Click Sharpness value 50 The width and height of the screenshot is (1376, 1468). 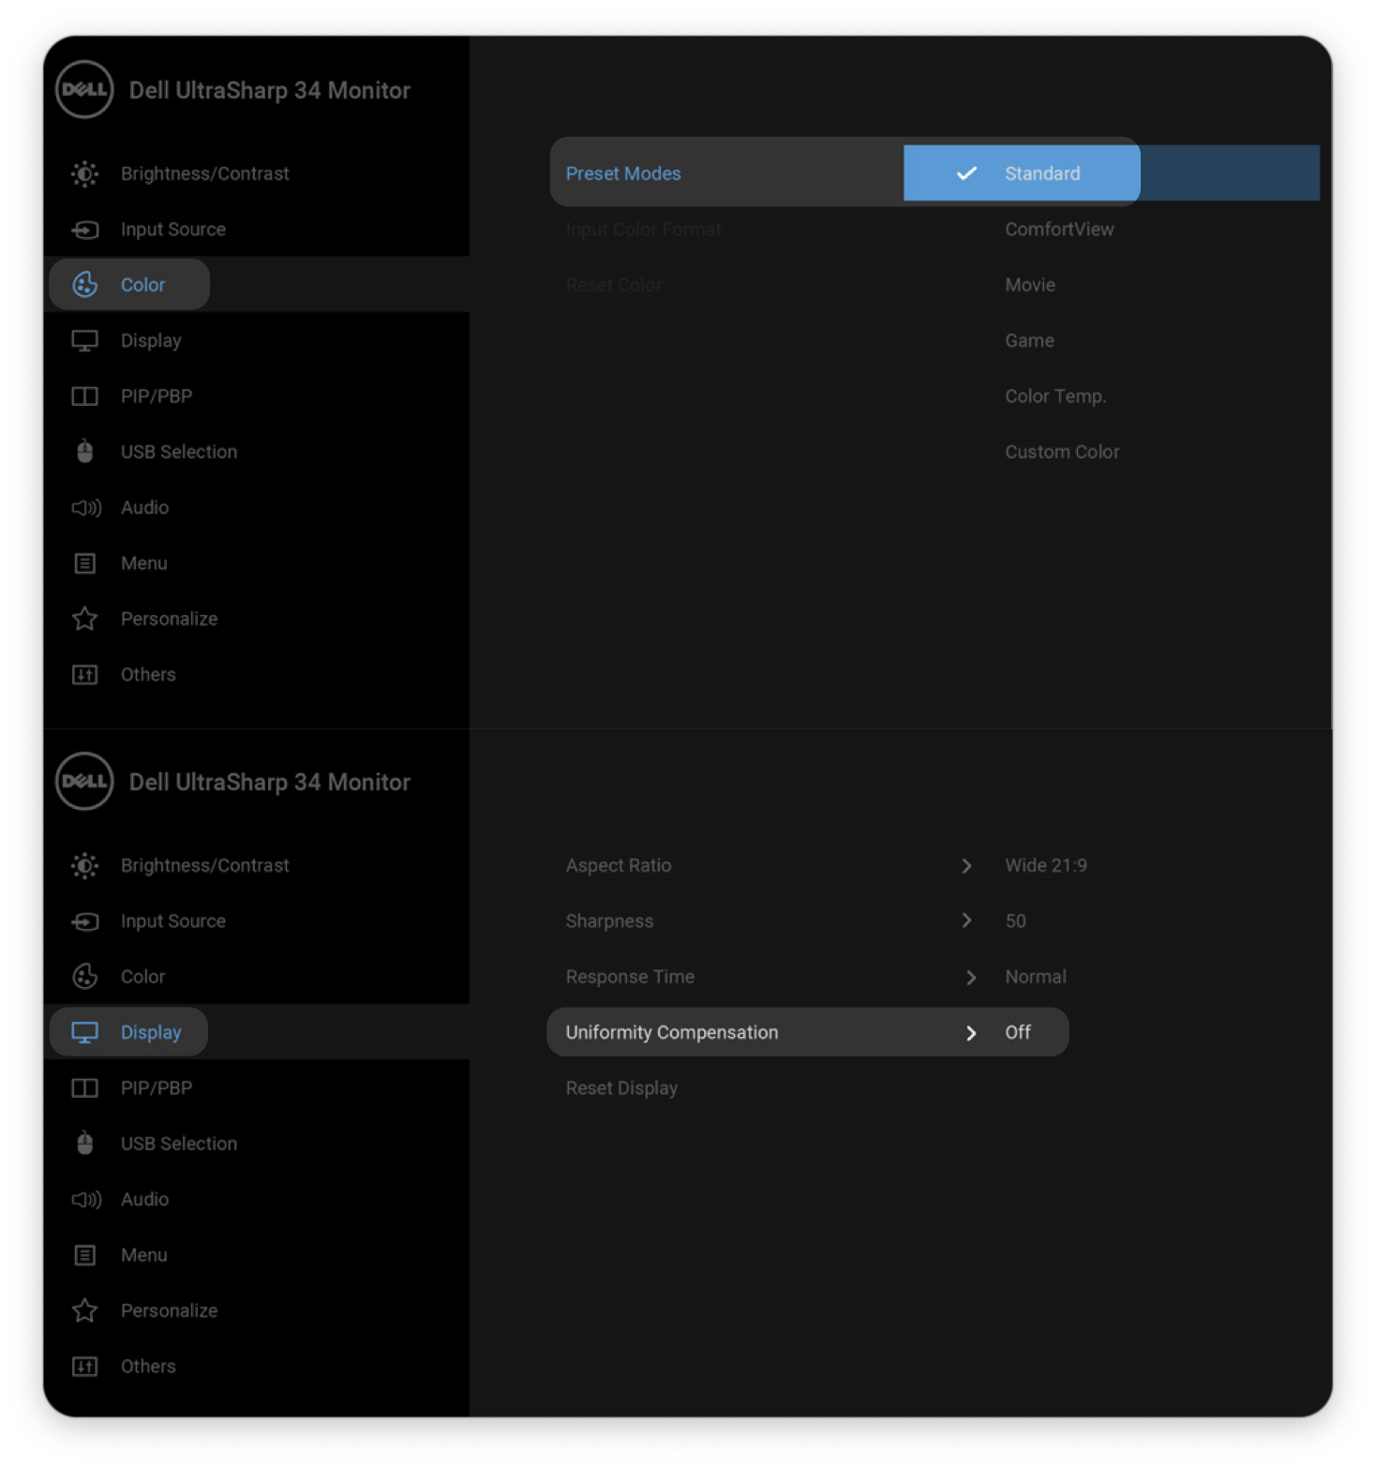click(1015, 921)
